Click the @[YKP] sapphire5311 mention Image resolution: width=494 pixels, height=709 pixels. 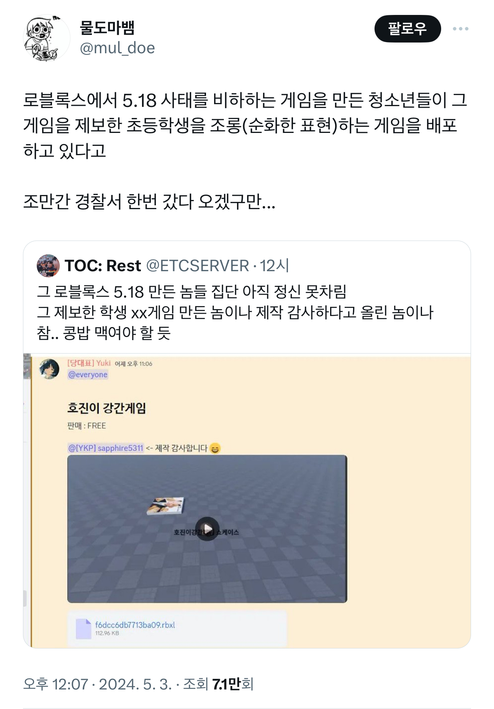[105, 448]
